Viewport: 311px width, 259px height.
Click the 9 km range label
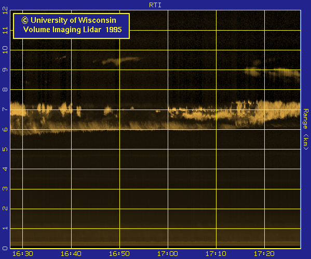[x=5, y=70]
